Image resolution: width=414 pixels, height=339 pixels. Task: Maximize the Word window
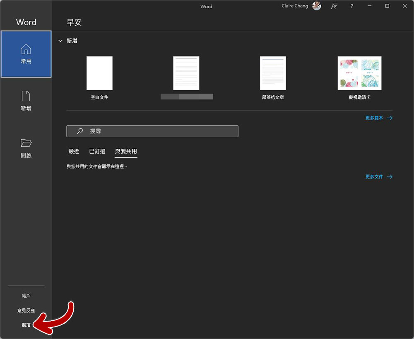(x=387, y=6)
